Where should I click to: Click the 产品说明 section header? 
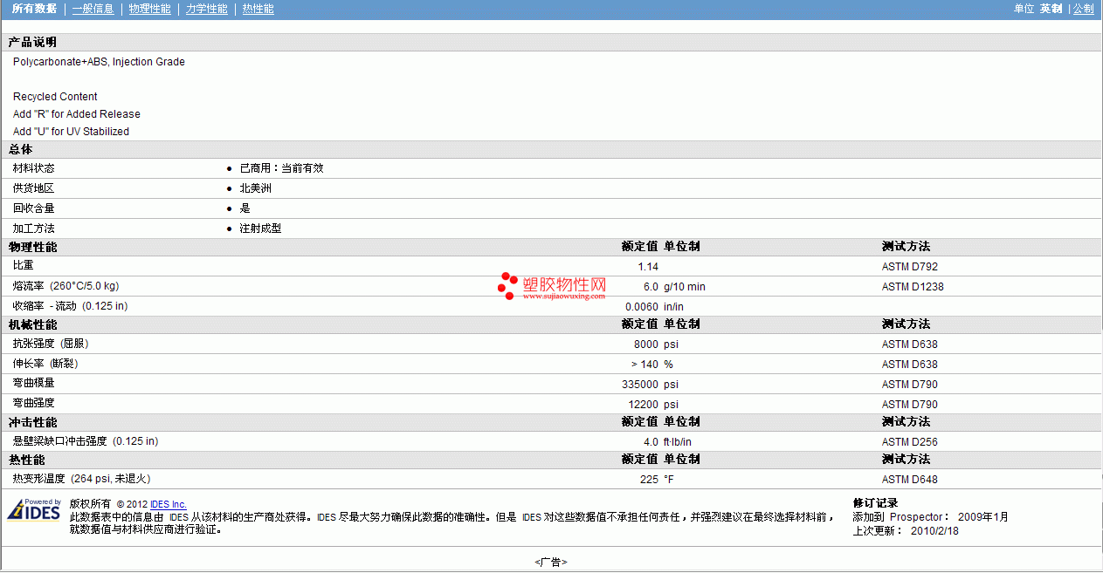click(32, 43)
